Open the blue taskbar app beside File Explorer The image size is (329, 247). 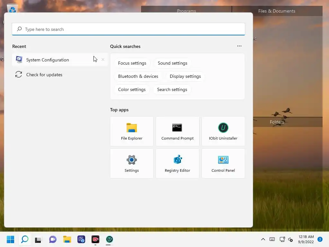tap(81, 239)
